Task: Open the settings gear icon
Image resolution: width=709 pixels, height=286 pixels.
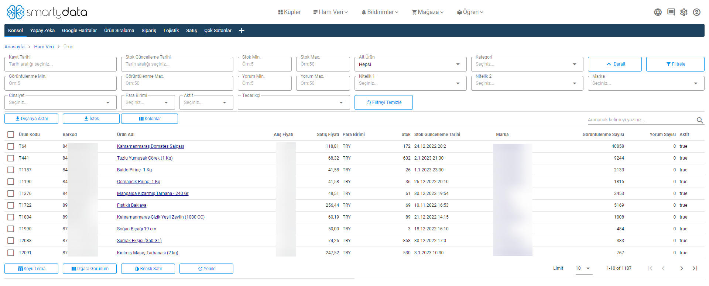Action: pos(684,12)
